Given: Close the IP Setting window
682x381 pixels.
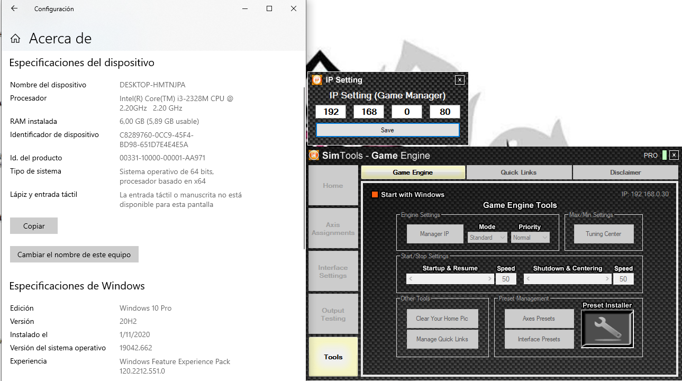Looking at the screenshot, I should 460,80.
